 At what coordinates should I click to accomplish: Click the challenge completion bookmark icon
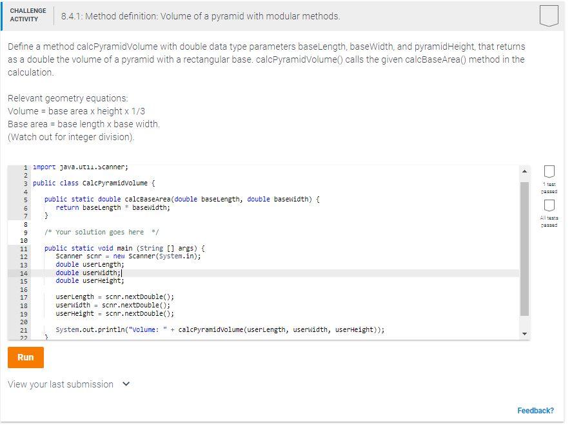coord(547,16)
